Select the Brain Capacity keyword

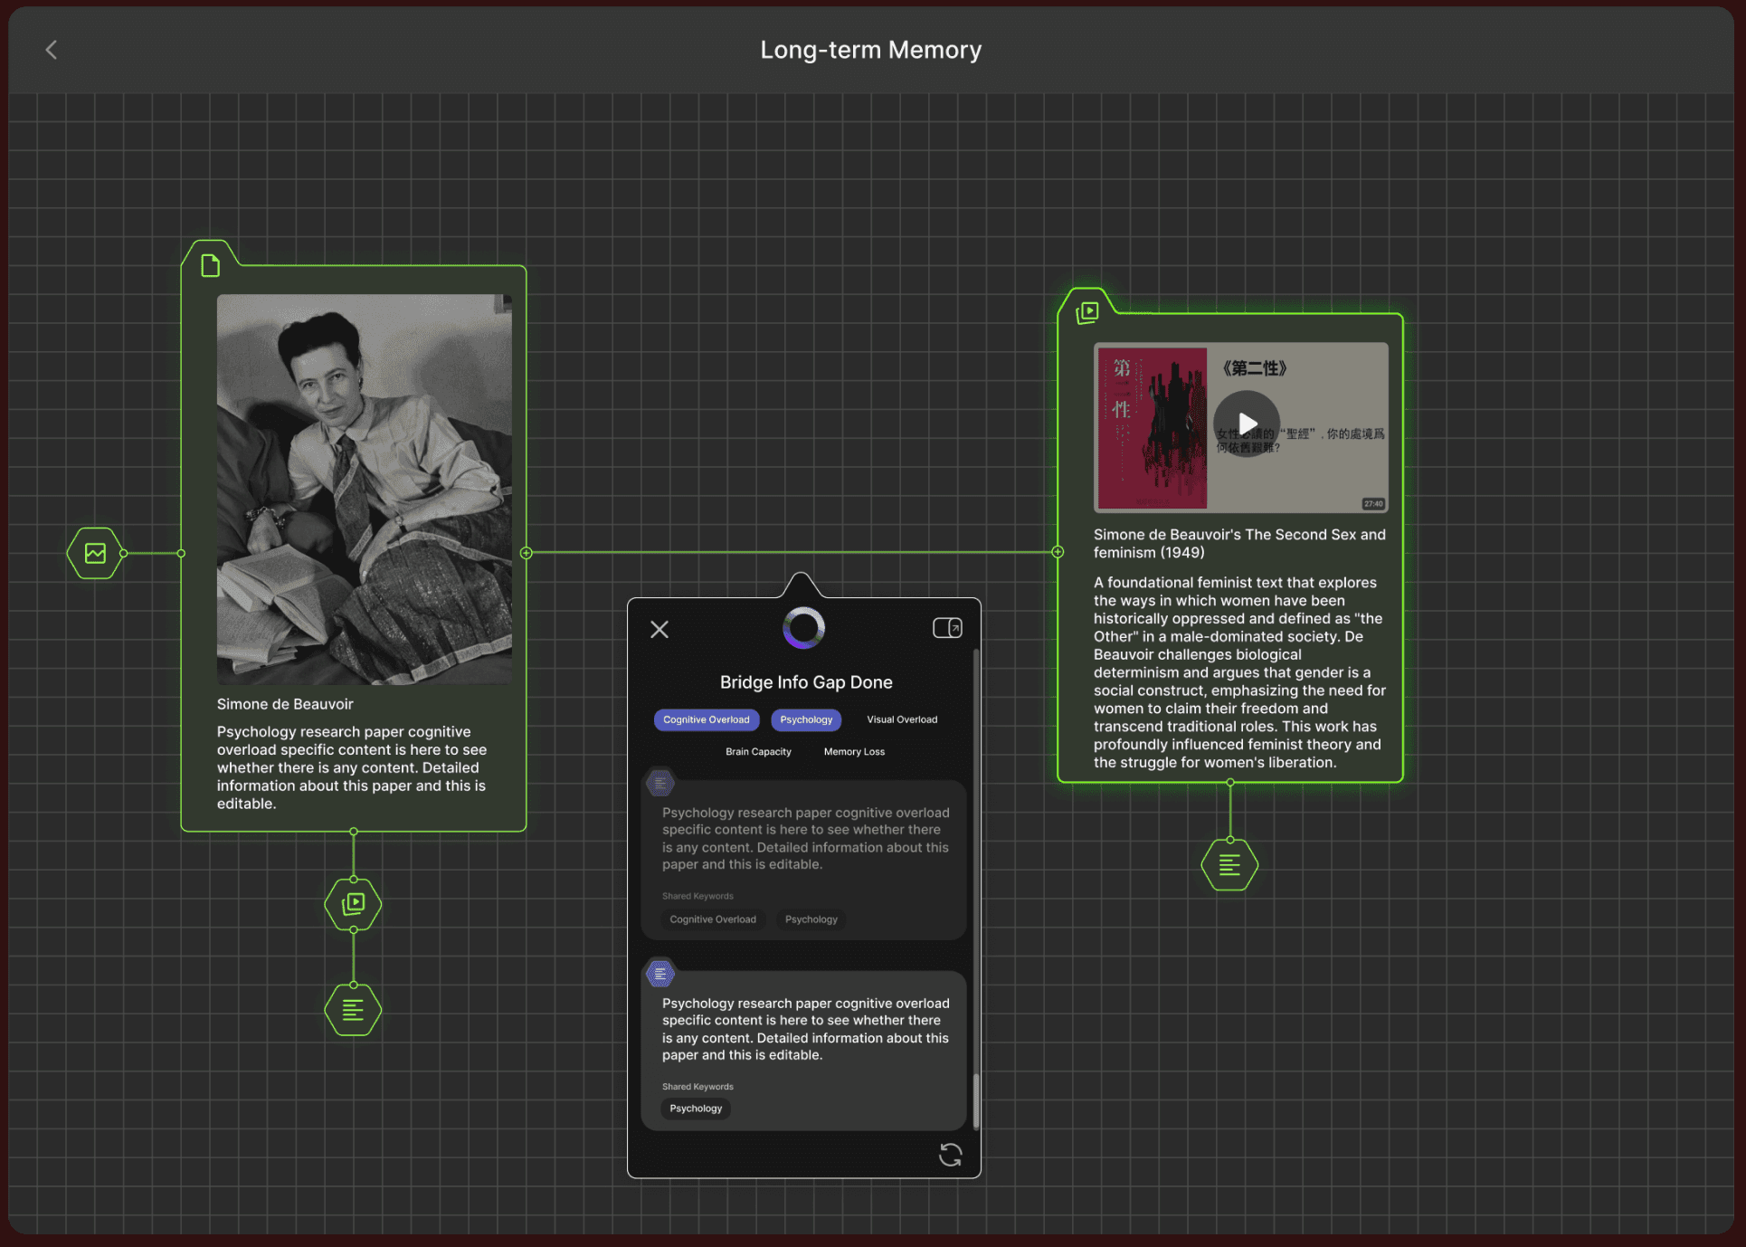[x=758, y=751]
